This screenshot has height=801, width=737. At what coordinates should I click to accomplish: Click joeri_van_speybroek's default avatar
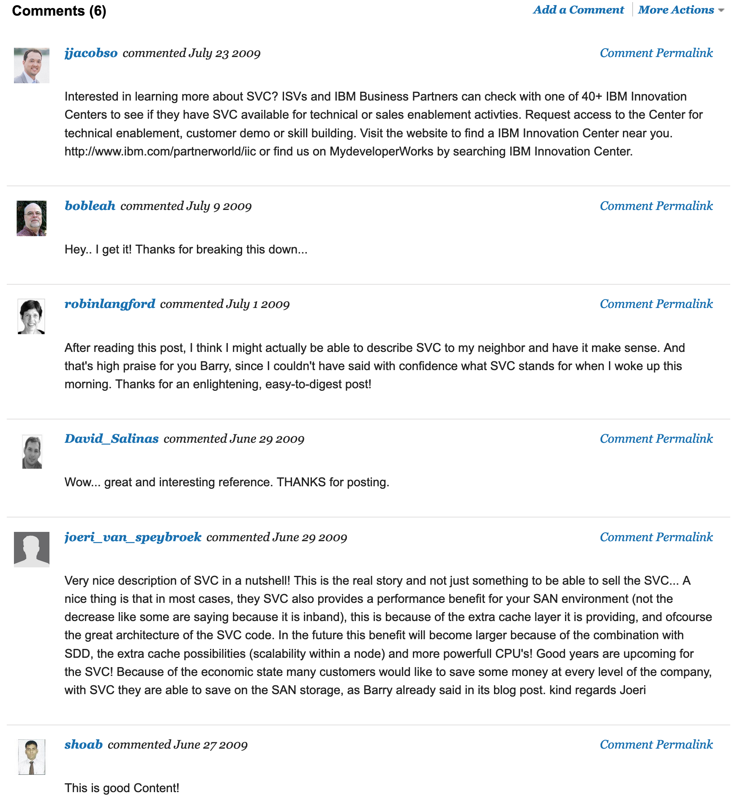[x=32, y=549]
